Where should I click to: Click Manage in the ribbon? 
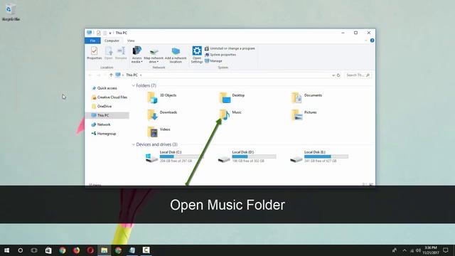[x=213, y=61]
